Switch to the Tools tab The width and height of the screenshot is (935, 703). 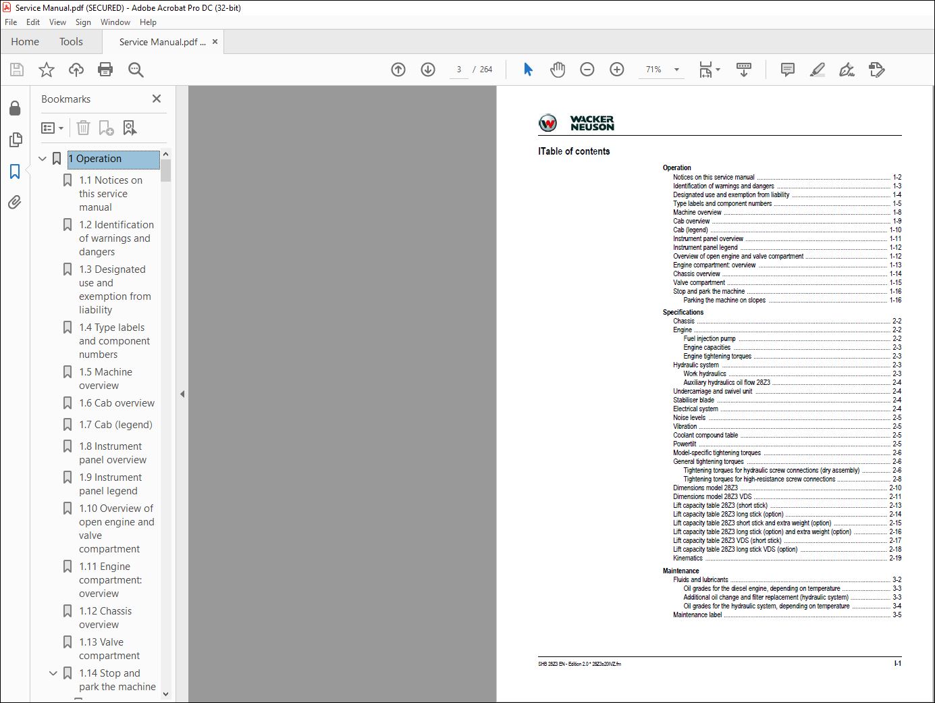tap(71, 42)
